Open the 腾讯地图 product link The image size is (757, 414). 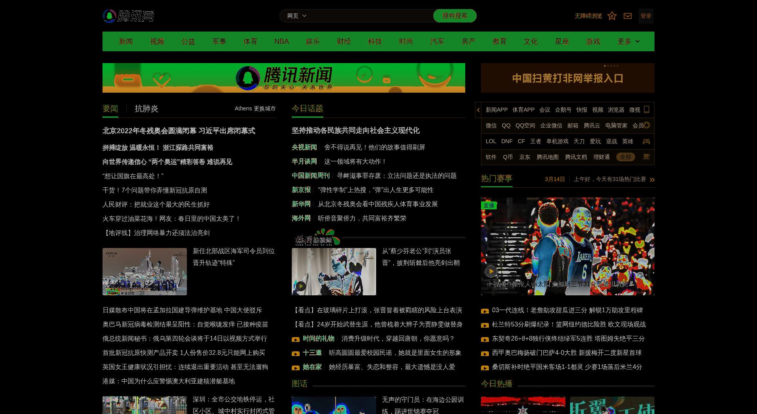[548, 157]
